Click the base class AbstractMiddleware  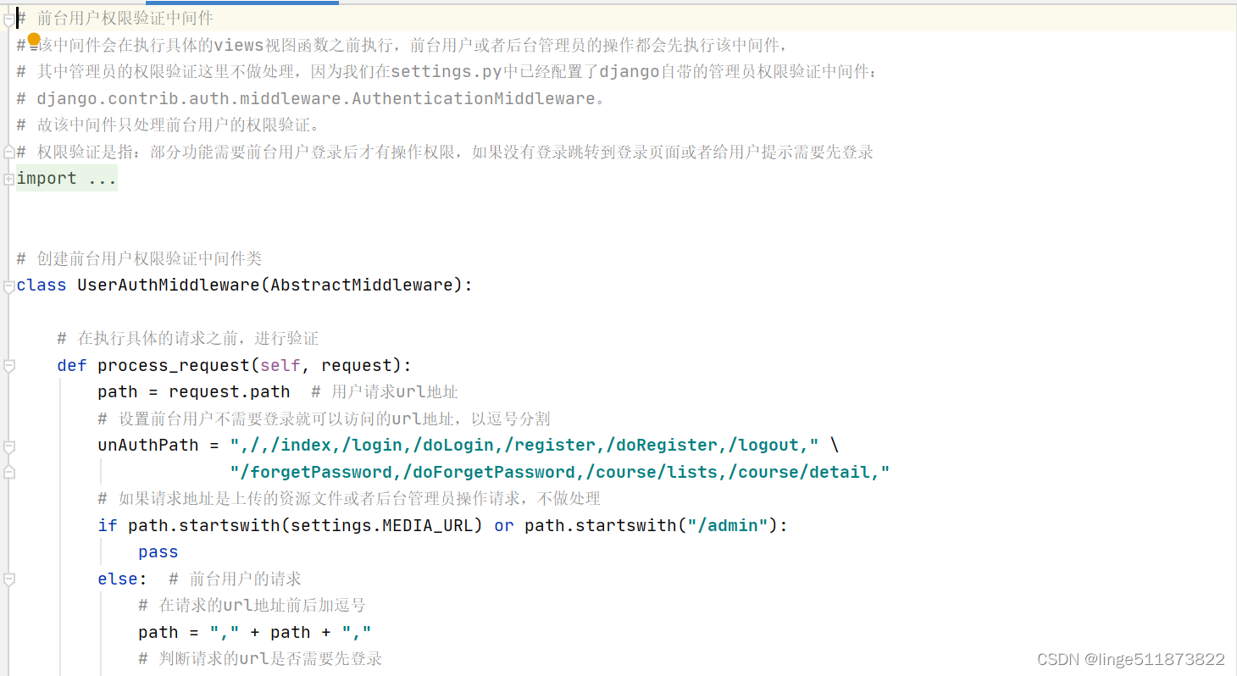point(362,285)
